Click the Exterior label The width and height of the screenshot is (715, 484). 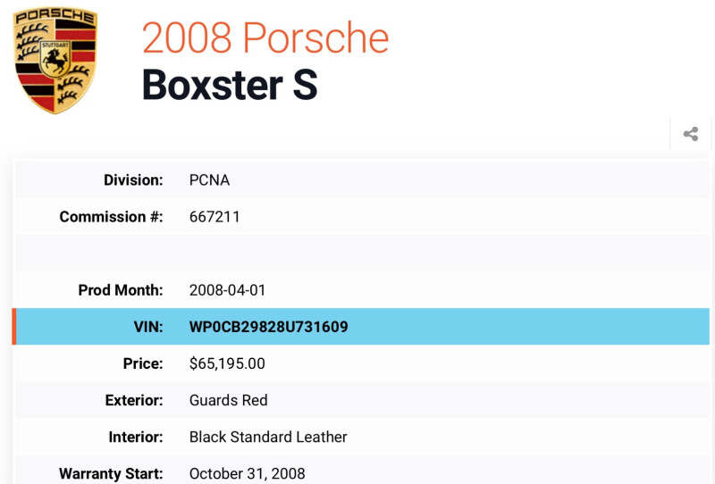134,400
